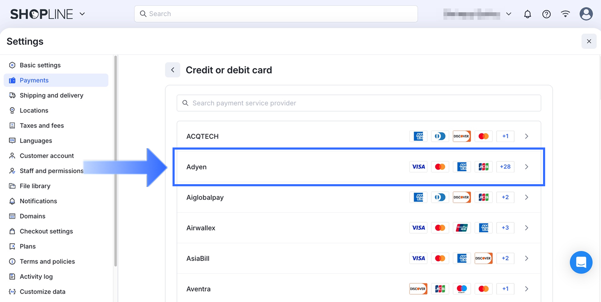The image size is (601, 302).
Task: Click the +28 badge for Adyen
Action: (x=505, y=167)
